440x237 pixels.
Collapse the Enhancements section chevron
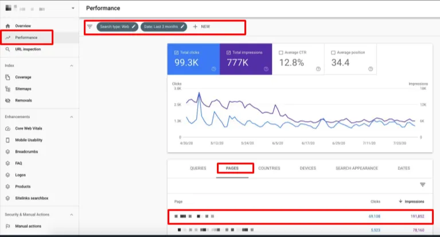pyautogui.click(x=72, y=117)
